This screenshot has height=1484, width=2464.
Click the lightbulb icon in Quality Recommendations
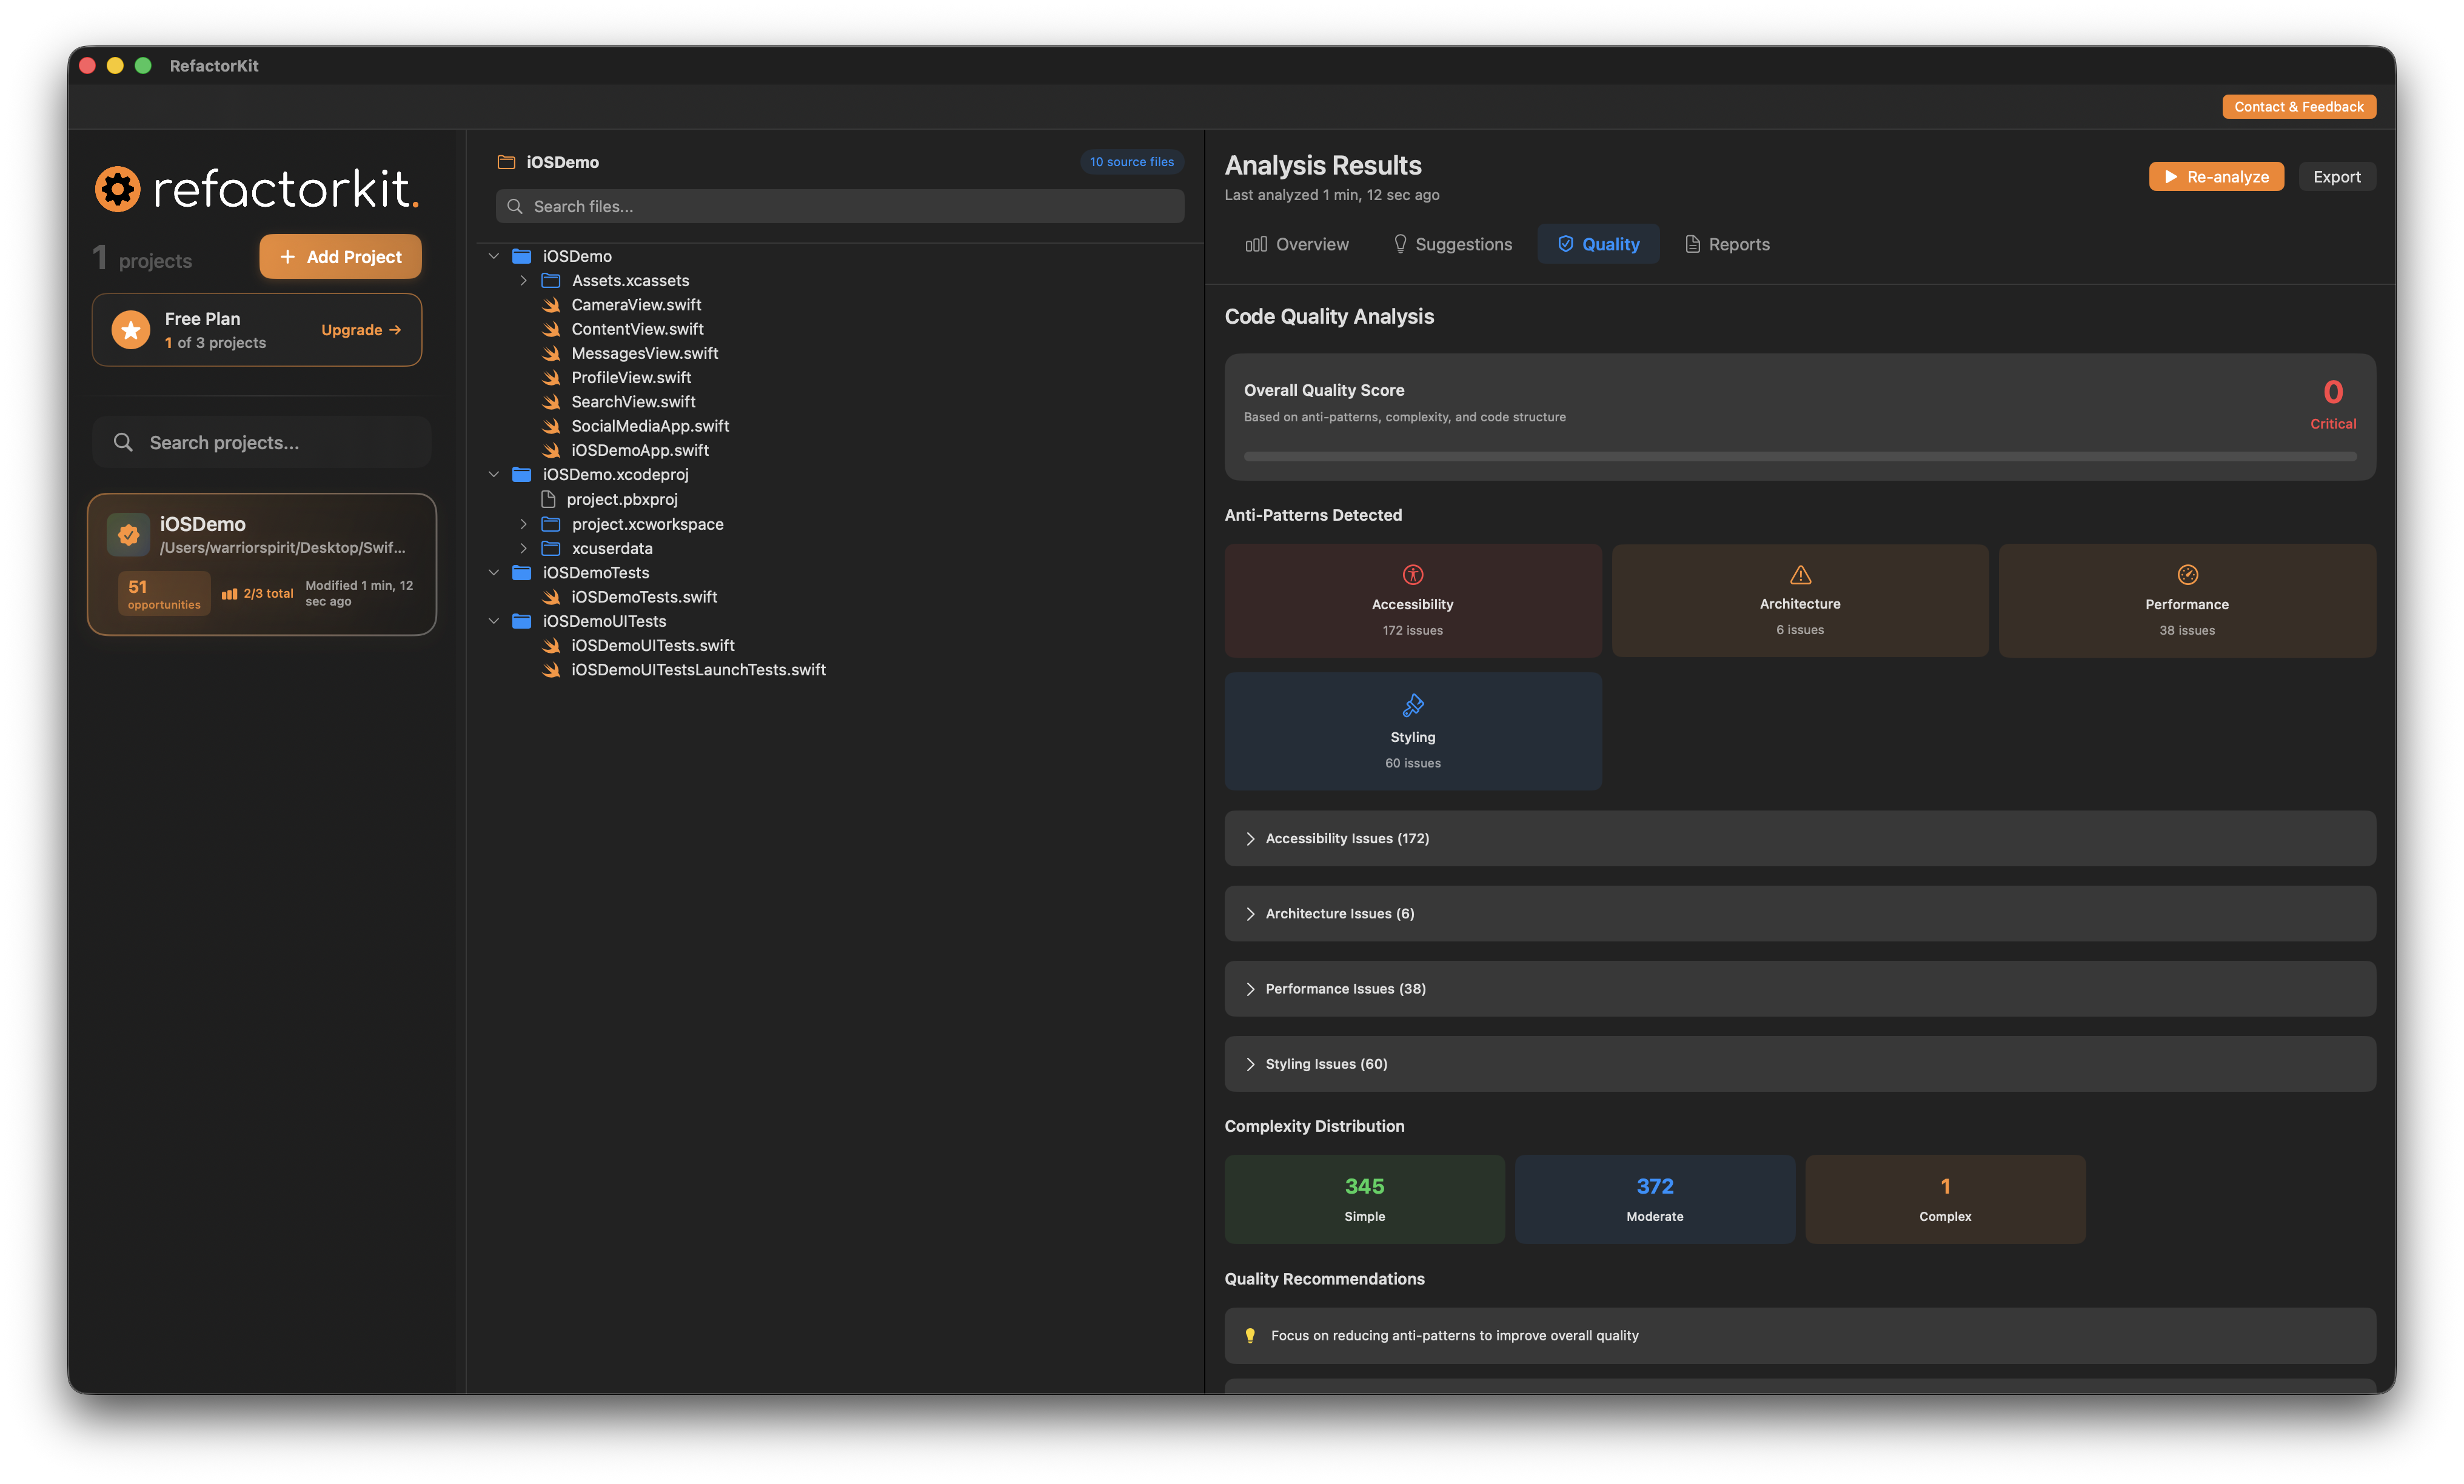1250,1336
